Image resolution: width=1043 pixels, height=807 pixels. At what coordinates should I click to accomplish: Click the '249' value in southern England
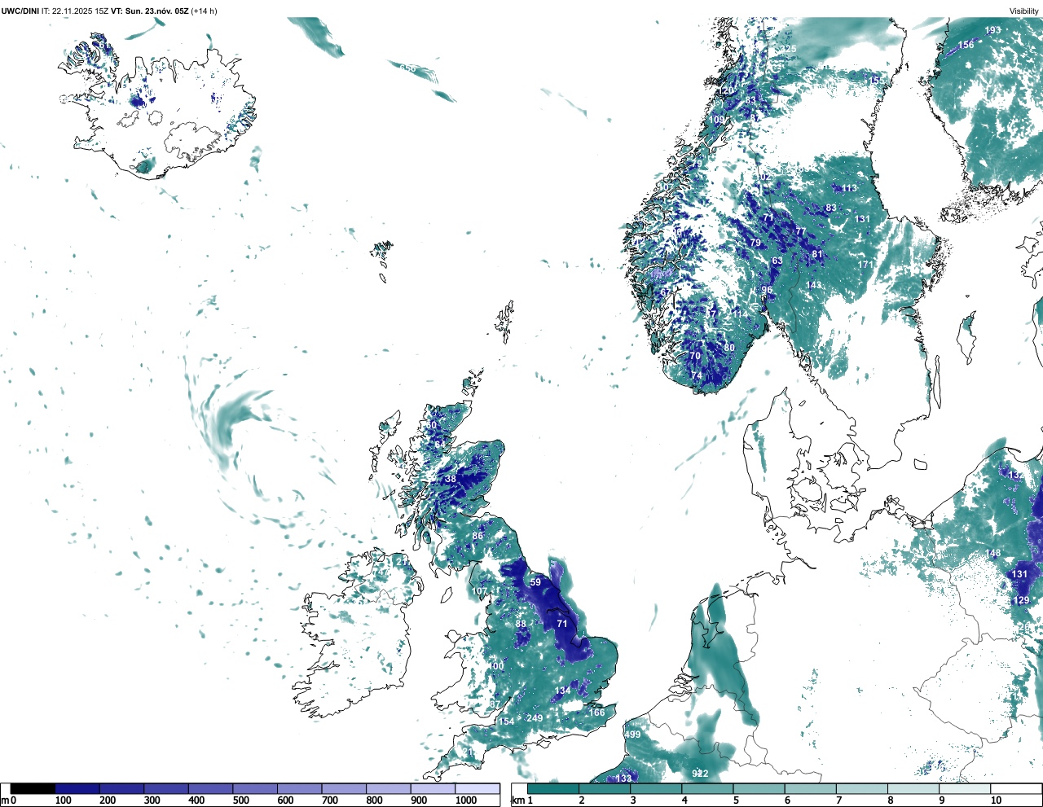tap(535, 718)
